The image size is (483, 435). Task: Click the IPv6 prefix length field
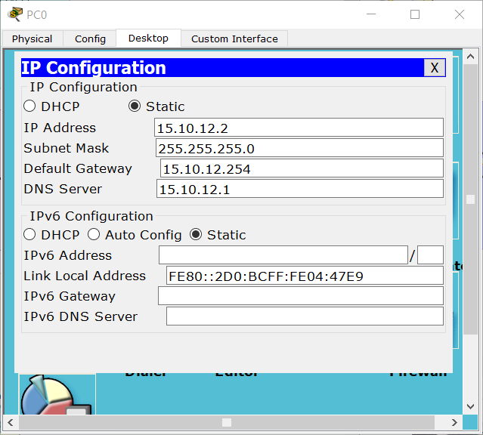(430, 255)
